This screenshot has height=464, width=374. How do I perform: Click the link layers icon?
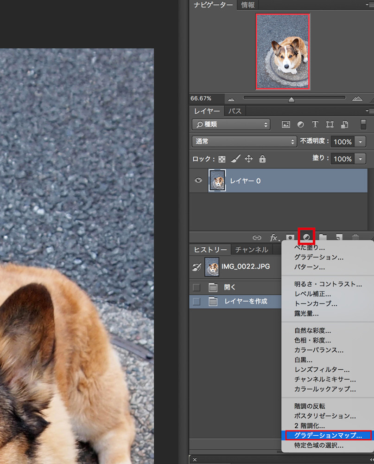pyautogui.click(x=257, y=237)
